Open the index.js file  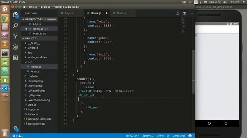[x=39, y=114]
